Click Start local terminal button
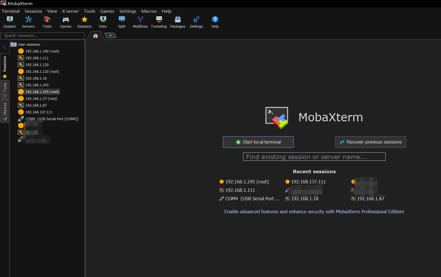This screenshot has height=277, width=441. [x=258, y=142]
